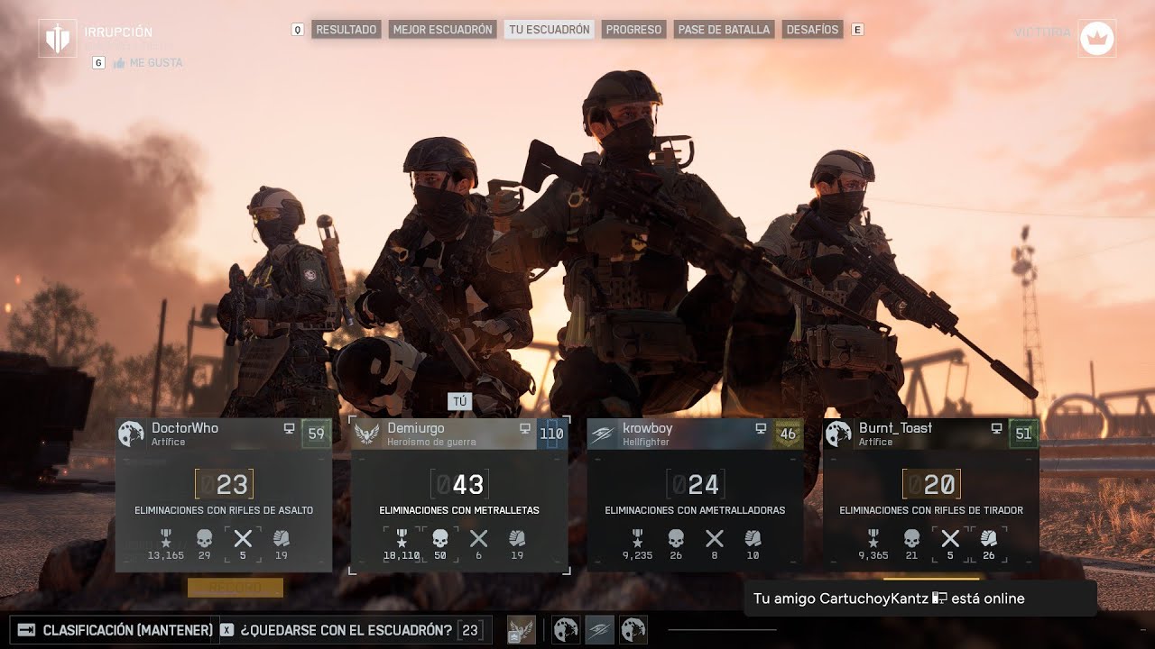Screen dimensions: 1155x649
Task: Open the Desafíos tab
Action: [x=812, y=30]
